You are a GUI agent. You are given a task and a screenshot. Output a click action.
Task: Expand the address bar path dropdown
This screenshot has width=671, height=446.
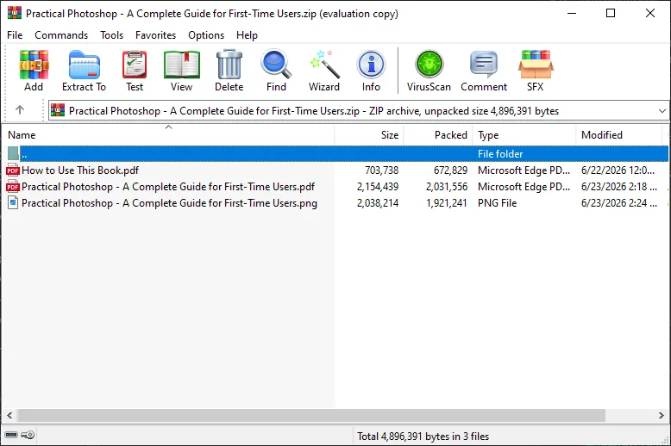(662, 111)
